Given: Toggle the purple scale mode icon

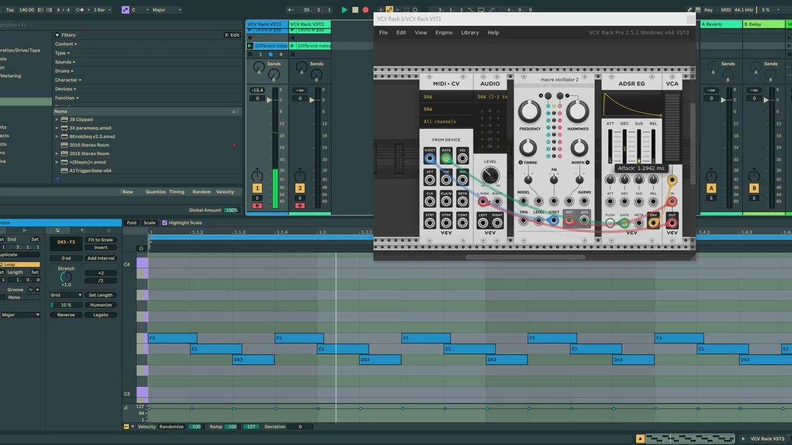Looking at the screenshot, I should tap(126, 10).
